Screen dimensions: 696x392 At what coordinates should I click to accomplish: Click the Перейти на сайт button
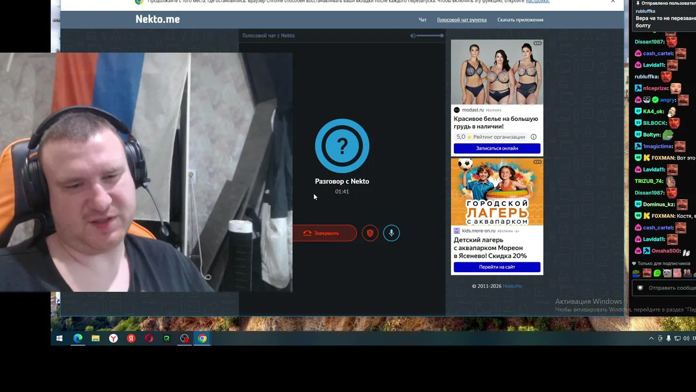click(x=497, y=267)
